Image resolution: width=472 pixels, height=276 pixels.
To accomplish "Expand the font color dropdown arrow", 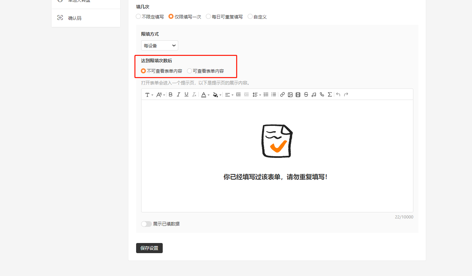I will (x=209, y=95).
